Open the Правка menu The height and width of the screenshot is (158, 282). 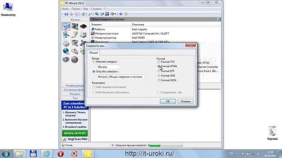click(76, 9)
